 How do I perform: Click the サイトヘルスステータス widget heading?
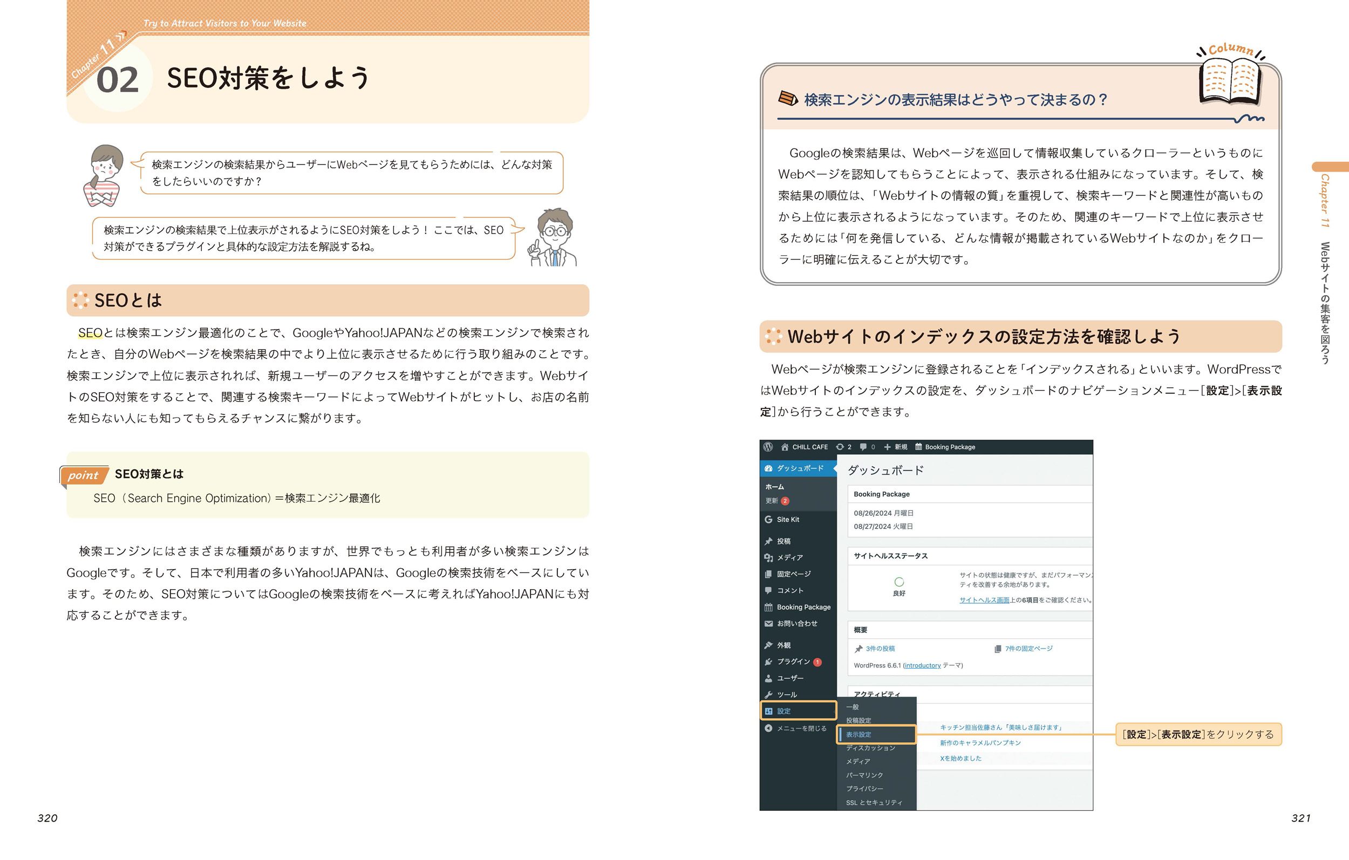point(890,555)
